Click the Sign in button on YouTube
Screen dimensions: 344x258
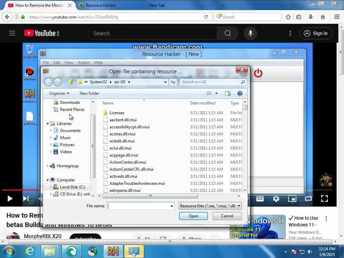pos(316,33)
